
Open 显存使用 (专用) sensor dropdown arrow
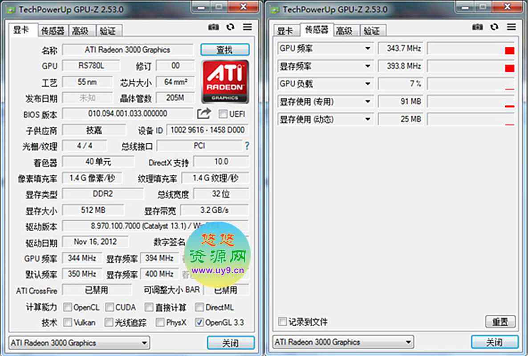pyautogui.click(x=368, y=101)
